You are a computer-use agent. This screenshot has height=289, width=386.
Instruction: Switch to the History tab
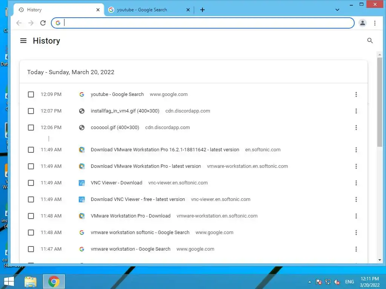pos(58,10)
